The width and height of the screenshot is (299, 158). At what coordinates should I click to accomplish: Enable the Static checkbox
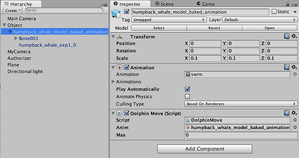pos(274,12)
